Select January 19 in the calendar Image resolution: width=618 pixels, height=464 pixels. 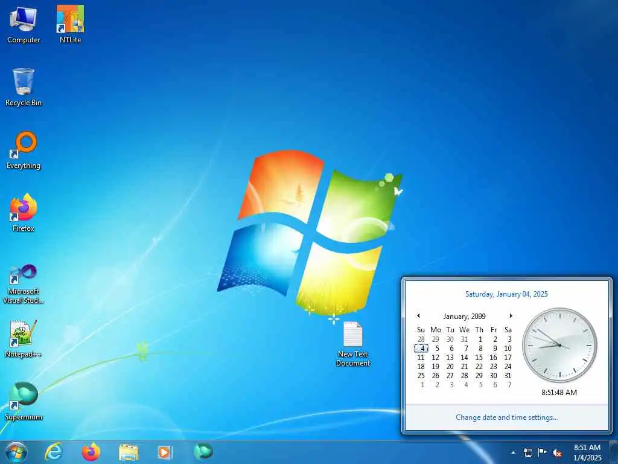(x=436, y=367)
